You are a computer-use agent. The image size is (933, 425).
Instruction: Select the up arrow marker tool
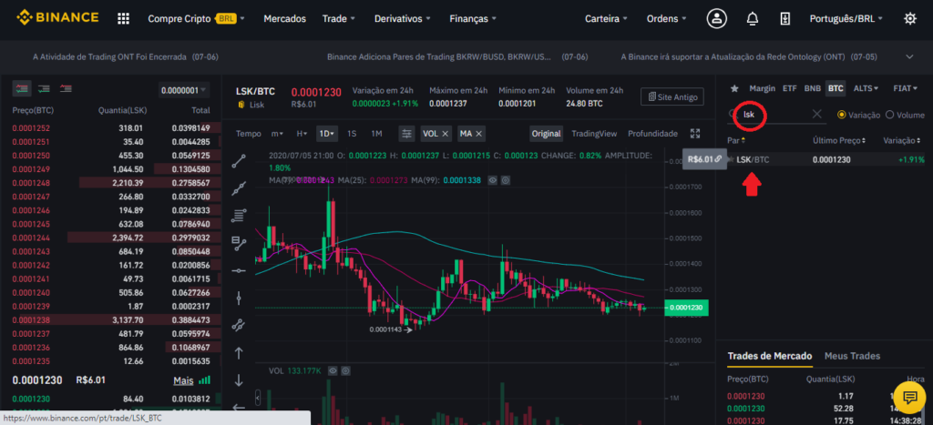239,353
